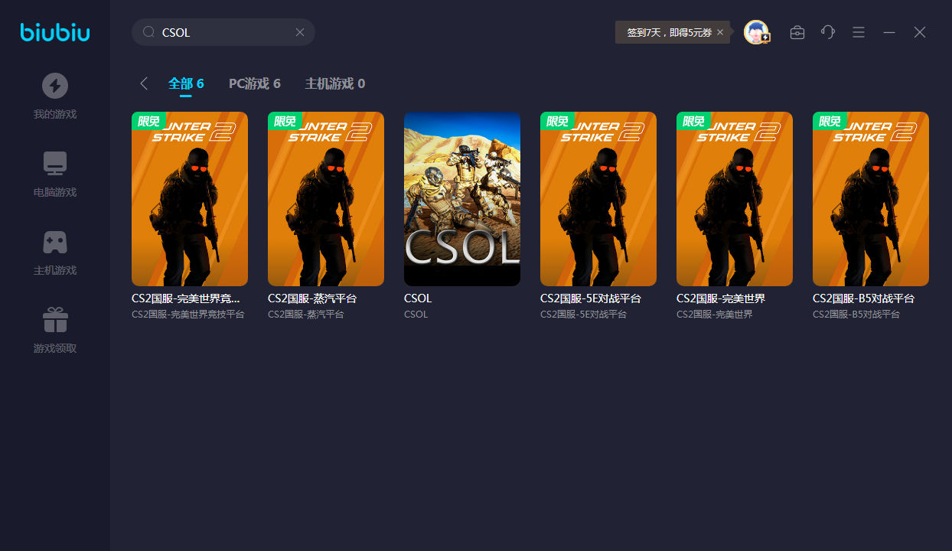Click the biubiu logo

tap(55, 32)
